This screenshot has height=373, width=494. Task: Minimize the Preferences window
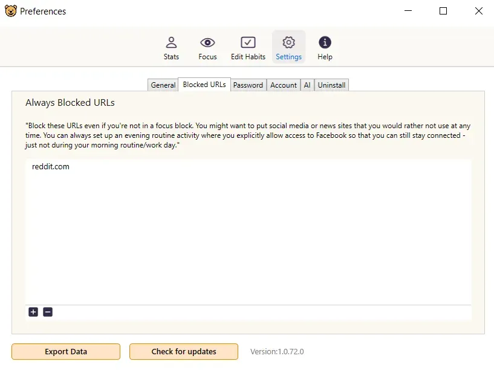tap(408, 11)
